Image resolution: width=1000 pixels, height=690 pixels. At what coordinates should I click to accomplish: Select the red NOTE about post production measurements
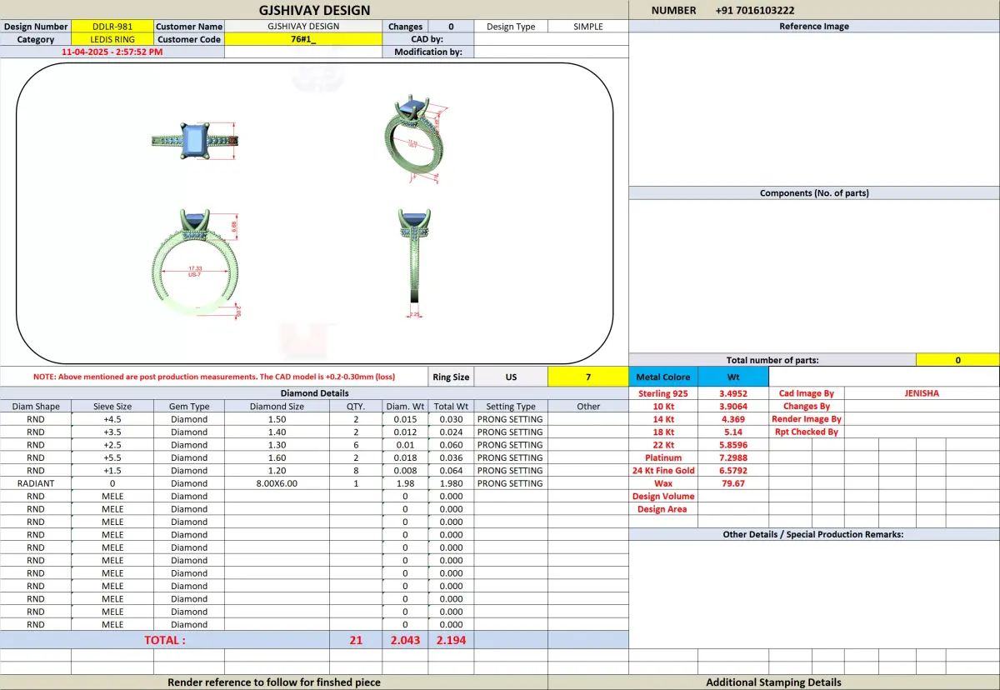pyautogui.click(x=214, y=377)
